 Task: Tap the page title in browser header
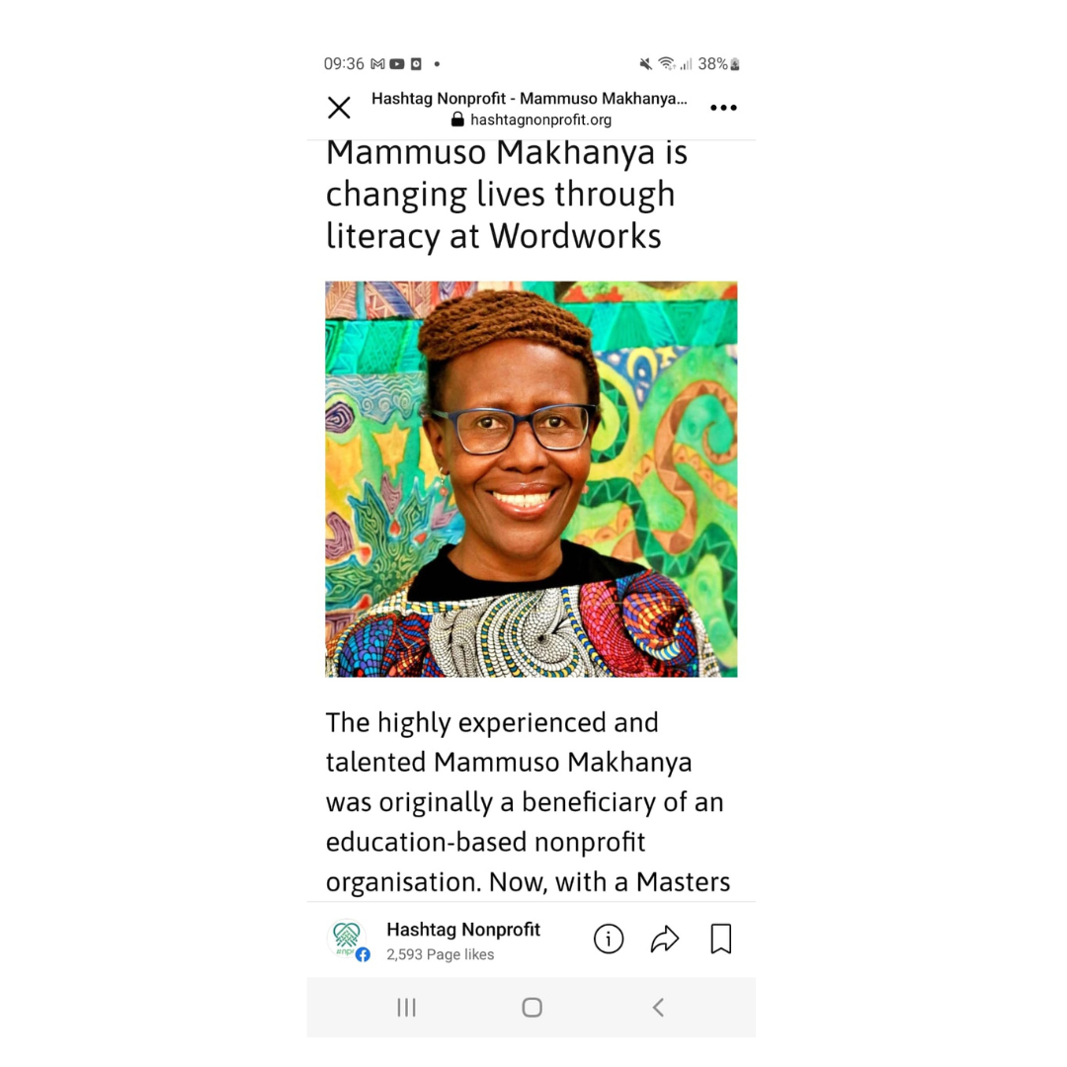[x=529, y=99]
